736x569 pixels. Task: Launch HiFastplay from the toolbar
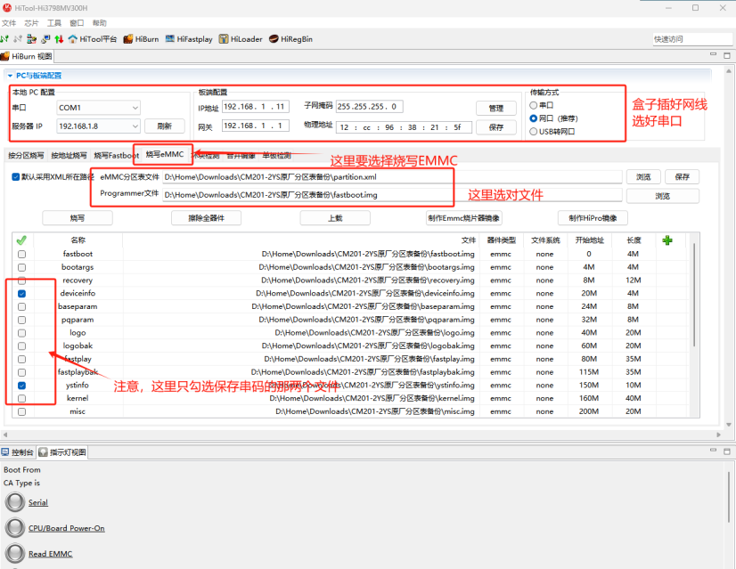[188, 39]
